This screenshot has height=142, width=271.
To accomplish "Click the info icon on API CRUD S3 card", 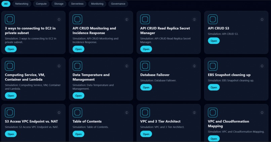I will click(x=262, y=20).
